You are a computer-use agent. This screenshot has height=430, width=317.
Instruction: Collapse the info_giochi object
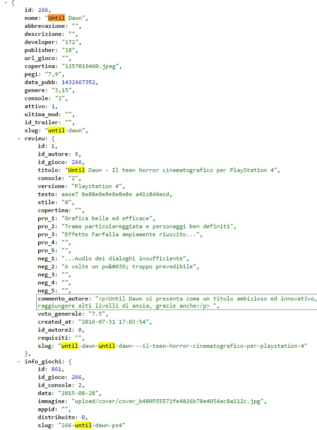pyautogui.click(x=19, y=361)
